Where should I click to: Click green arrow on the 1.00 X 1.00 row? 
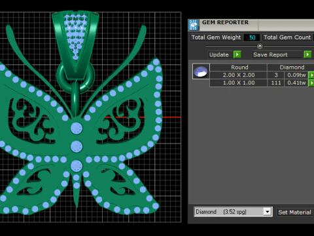pyautogui.click(x=311, y=83)
